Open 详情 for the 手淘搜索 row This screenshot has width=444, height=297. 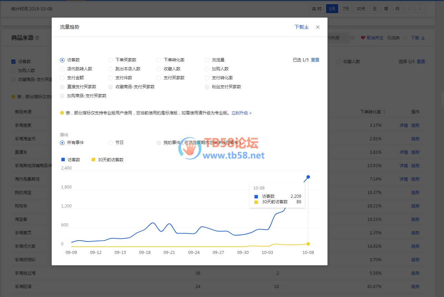(x=403, y=125)
